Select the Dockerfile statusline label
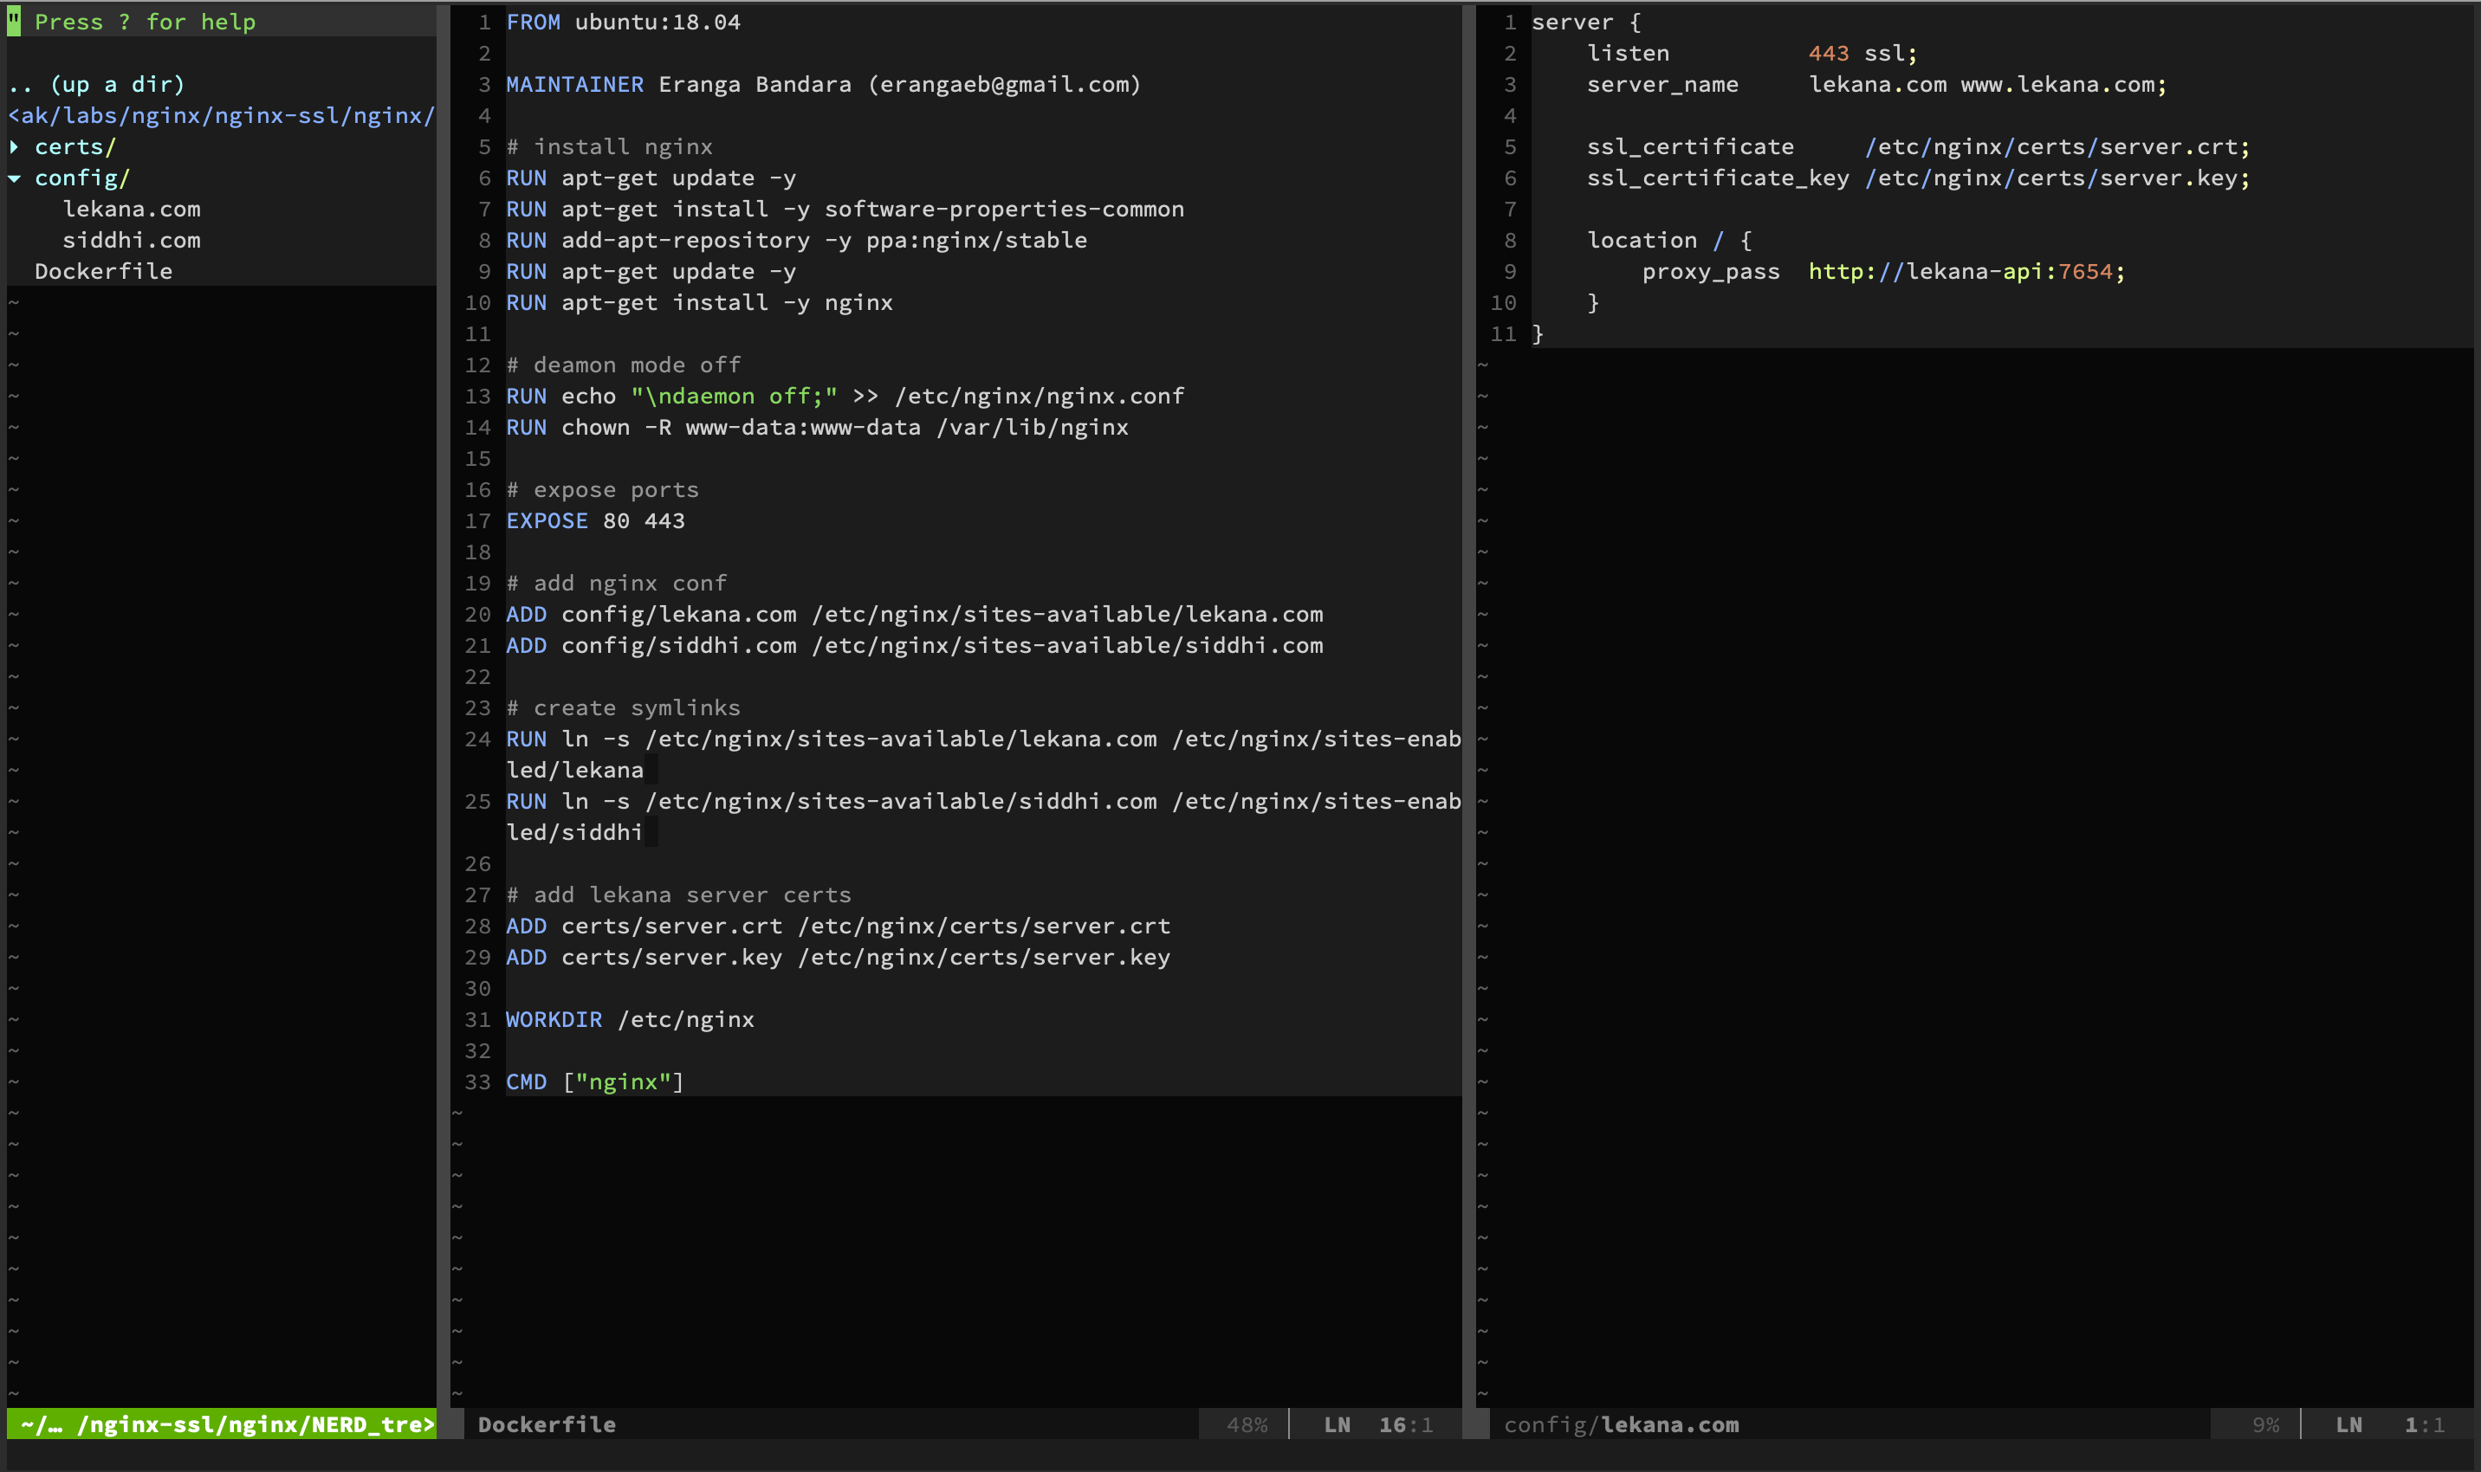This screenshot has width=2481, height=1472. click(547, 1424)
